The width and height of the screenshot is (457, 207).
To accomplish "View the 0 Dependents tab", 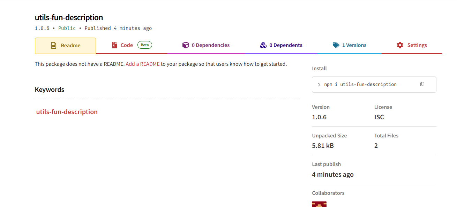I will pos(285,45).
